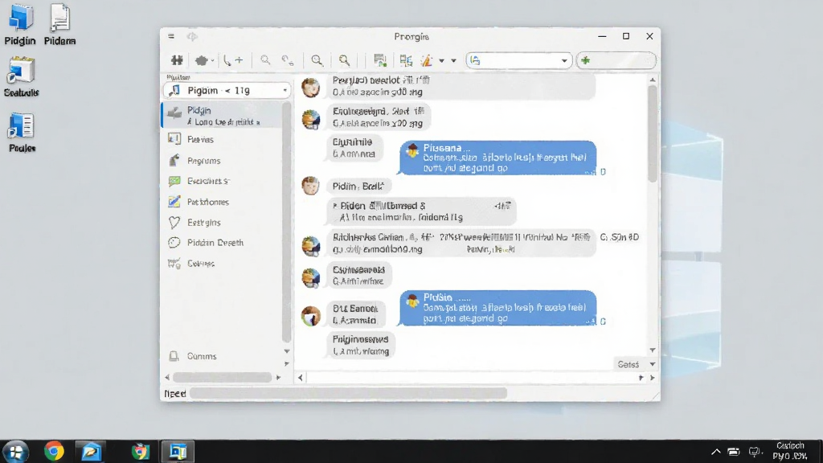Screen dimensions: 823x463
Task: Click inside the toolbar search field
Action: coord(616,60)
